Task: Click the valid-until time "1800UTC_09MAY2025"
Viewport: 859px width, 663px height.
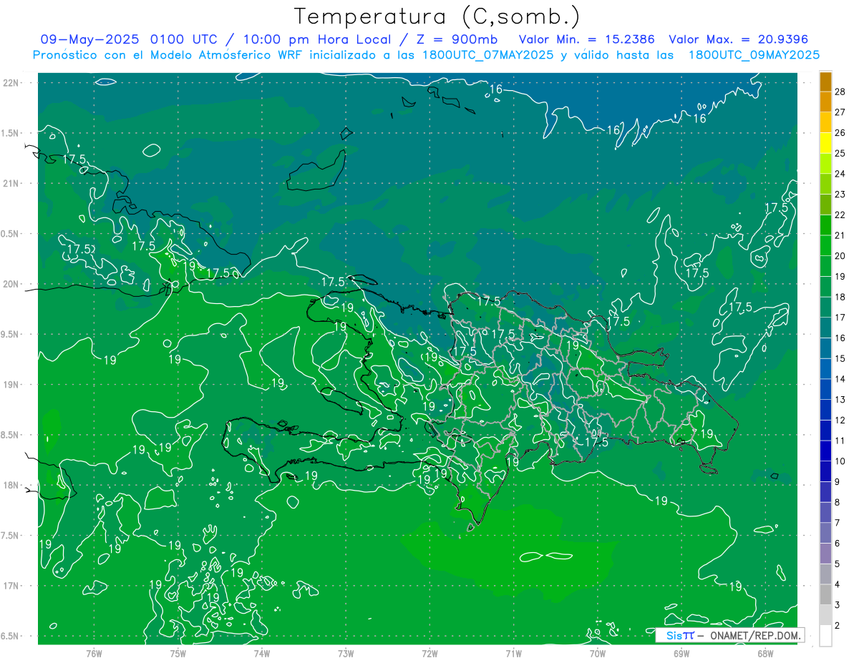Action: point(754,55)
